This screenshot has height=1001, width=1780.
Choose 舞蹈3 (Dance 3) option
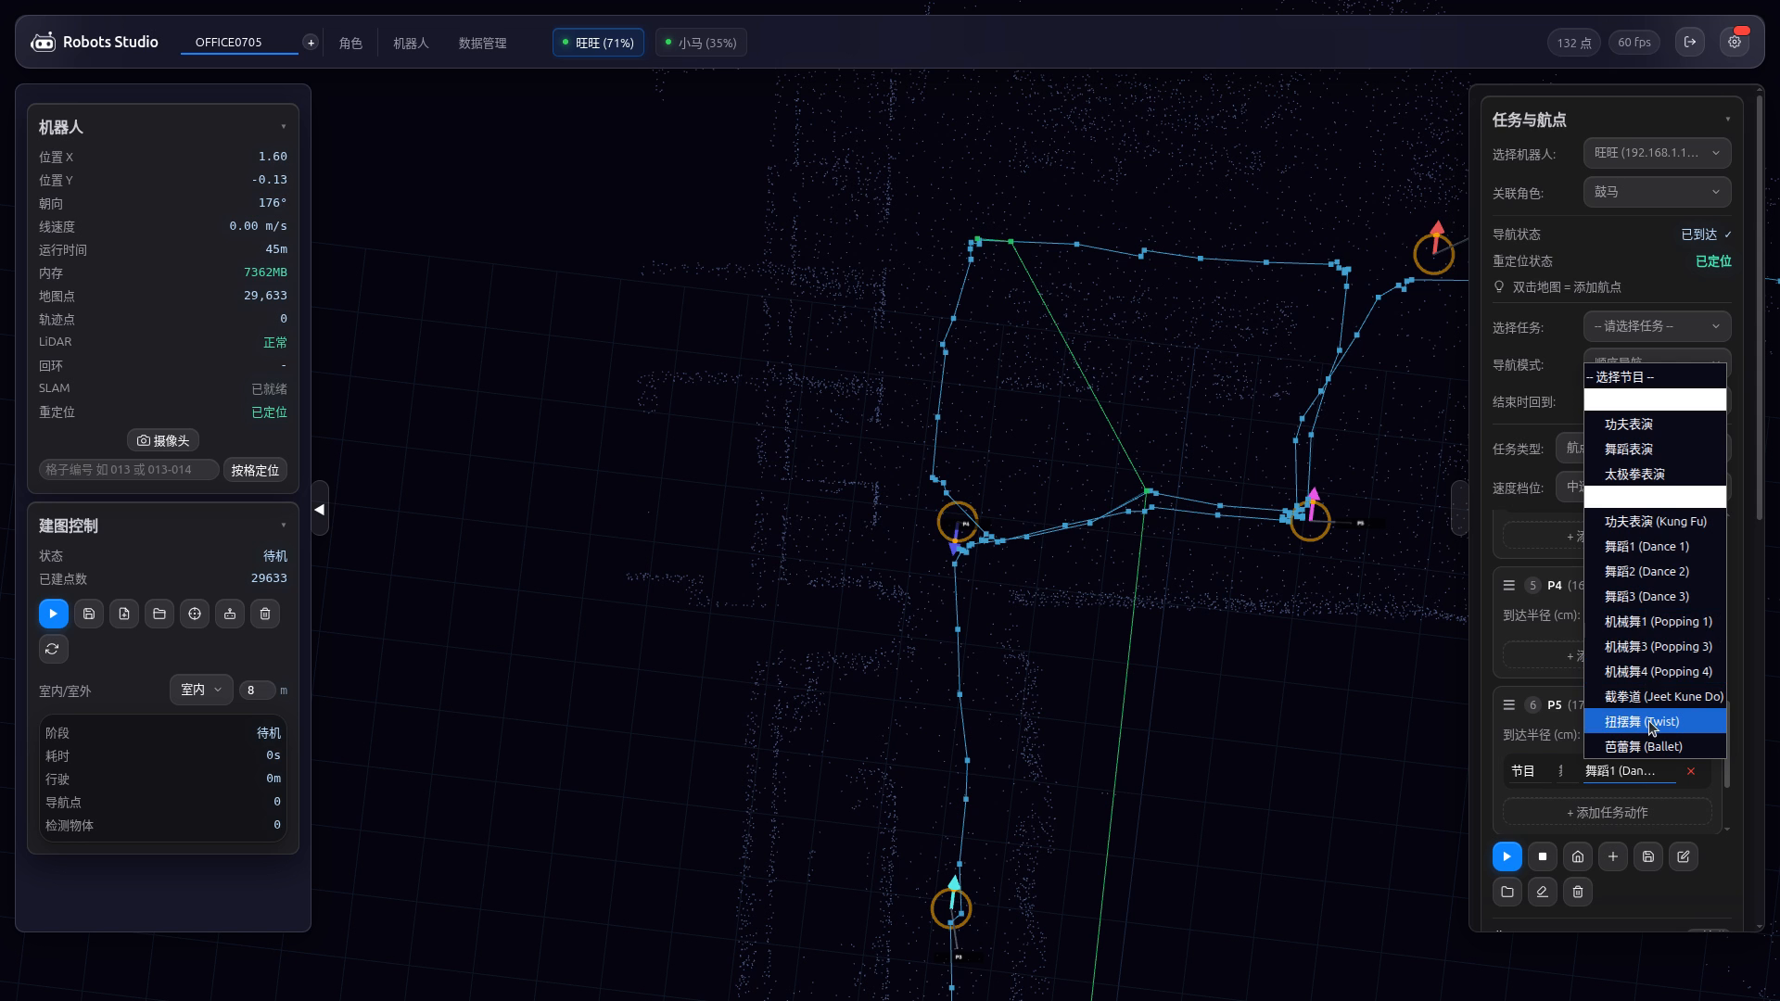pyautogui.click(x=1655, y=596)
